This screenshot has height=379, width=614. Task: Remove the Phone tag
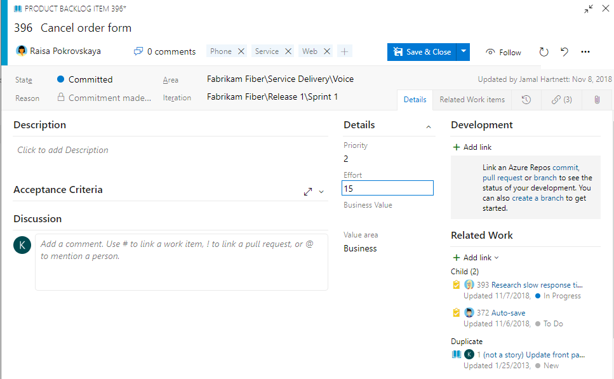point(241,51)
